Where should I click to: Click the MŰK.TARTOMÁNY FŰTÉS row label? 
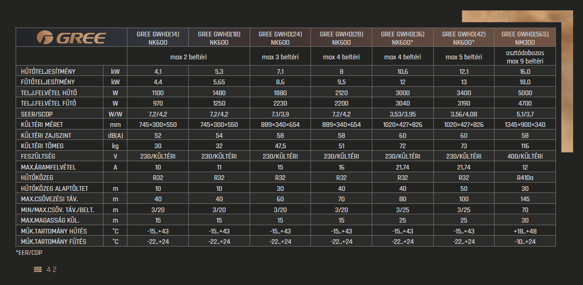coord(54,241)
